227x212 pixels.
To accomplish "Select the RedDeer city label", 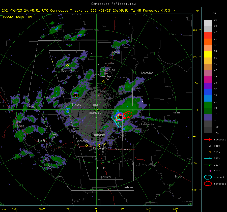I will point(107,76).
